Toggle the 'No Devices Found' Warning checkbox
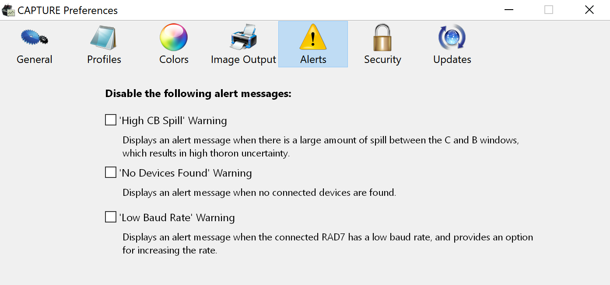Viewport: 610px width, 285px height. point(111,173)
